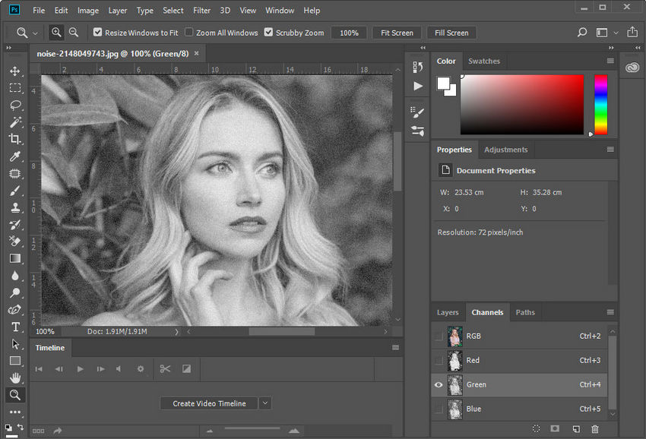Select the Dodge tool
646x439 pixels.
[15, 292]
